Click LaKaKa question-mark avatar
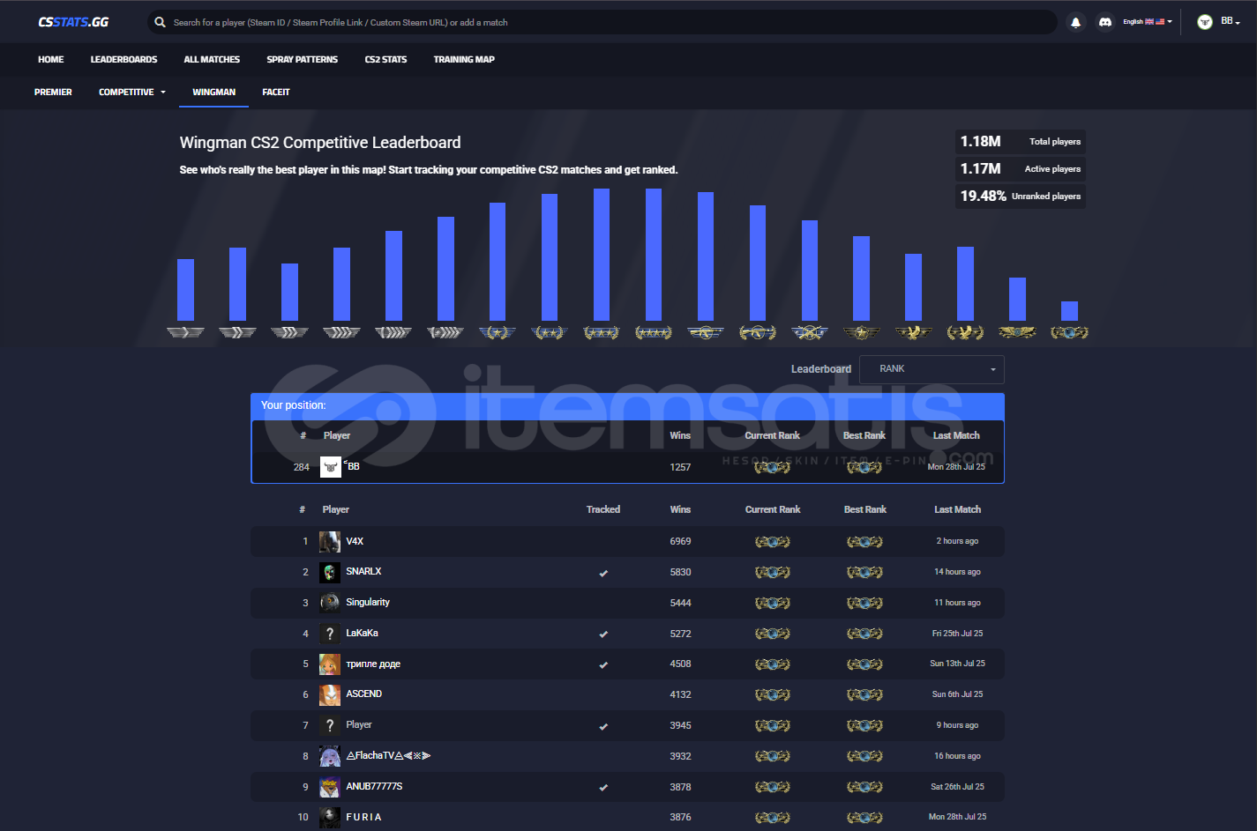1257x831 pixels. (x=330, y=634)
